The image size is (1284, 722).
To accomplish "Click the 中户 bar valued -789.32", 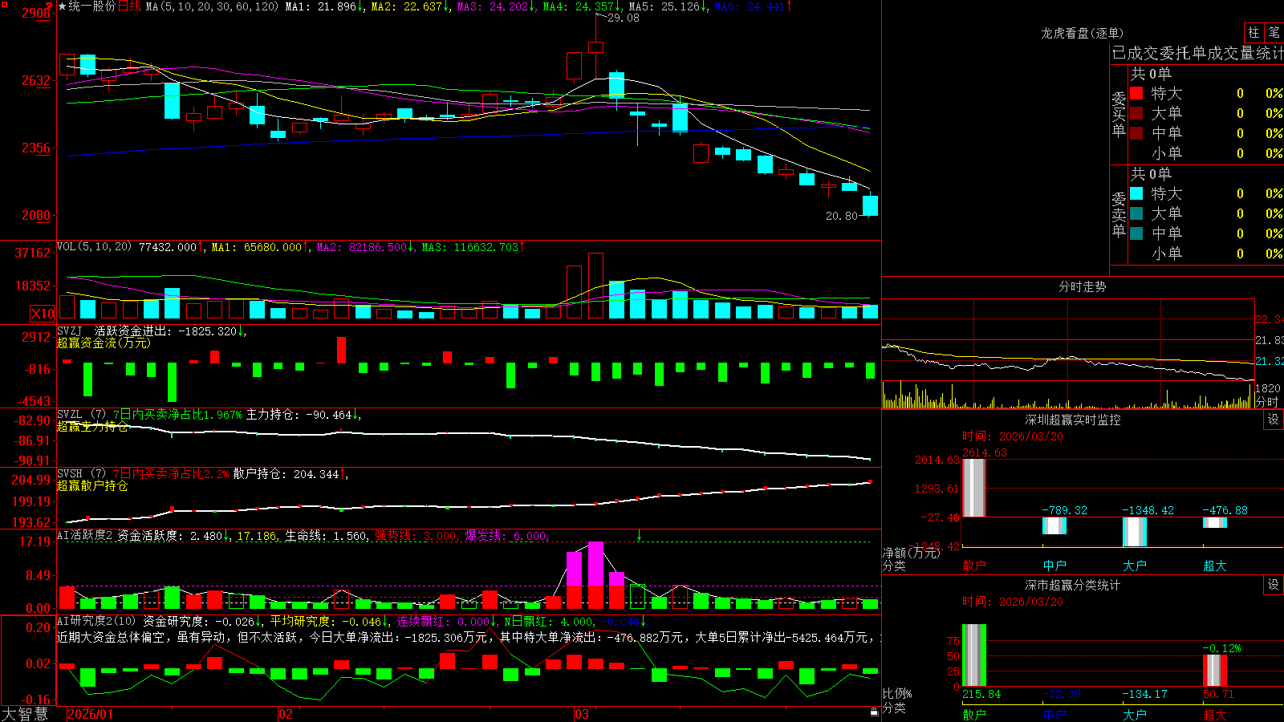I will (1054, 525).
